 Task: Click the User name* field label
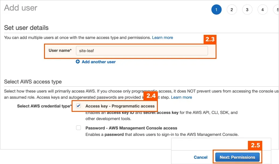(x=60, y=50)
